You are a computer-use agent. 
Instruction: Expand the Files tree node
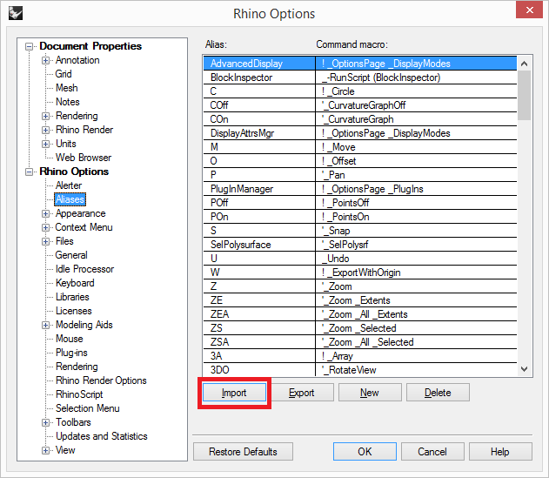coord(45,241)
